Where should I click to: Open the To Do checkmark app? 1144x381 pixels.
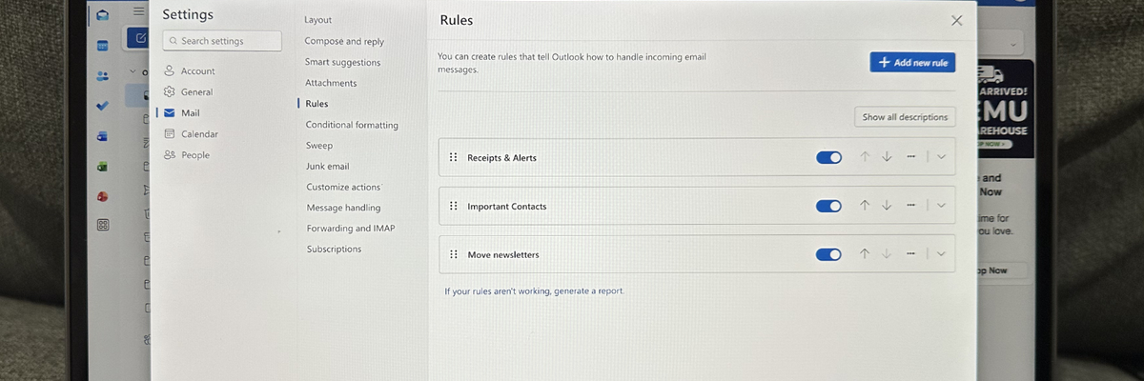(102, 106)
